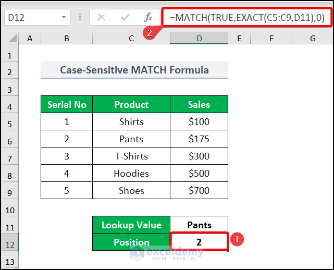Click the Cancel (X) formula bar icon

click(102, 17)
